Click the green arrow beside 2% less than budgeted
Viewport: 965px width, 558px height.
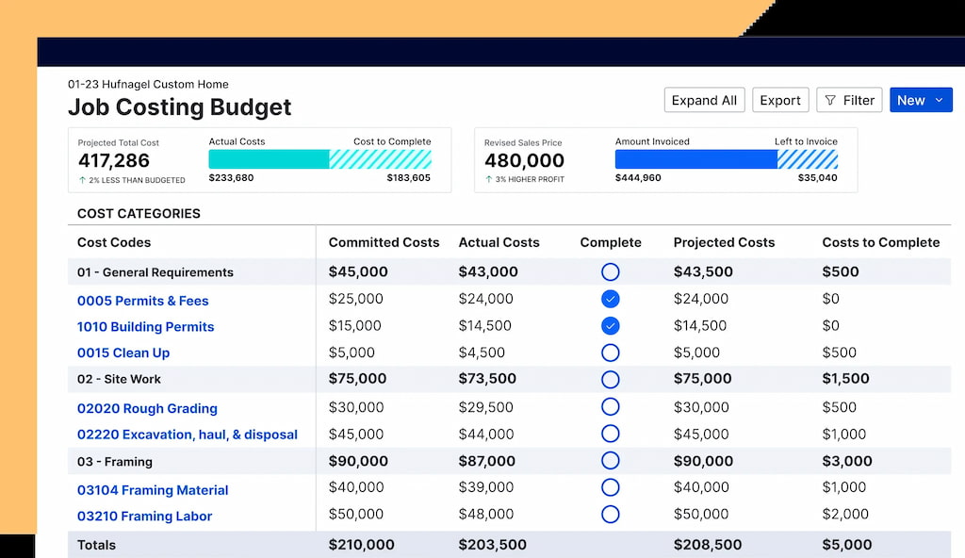point(82,180)
